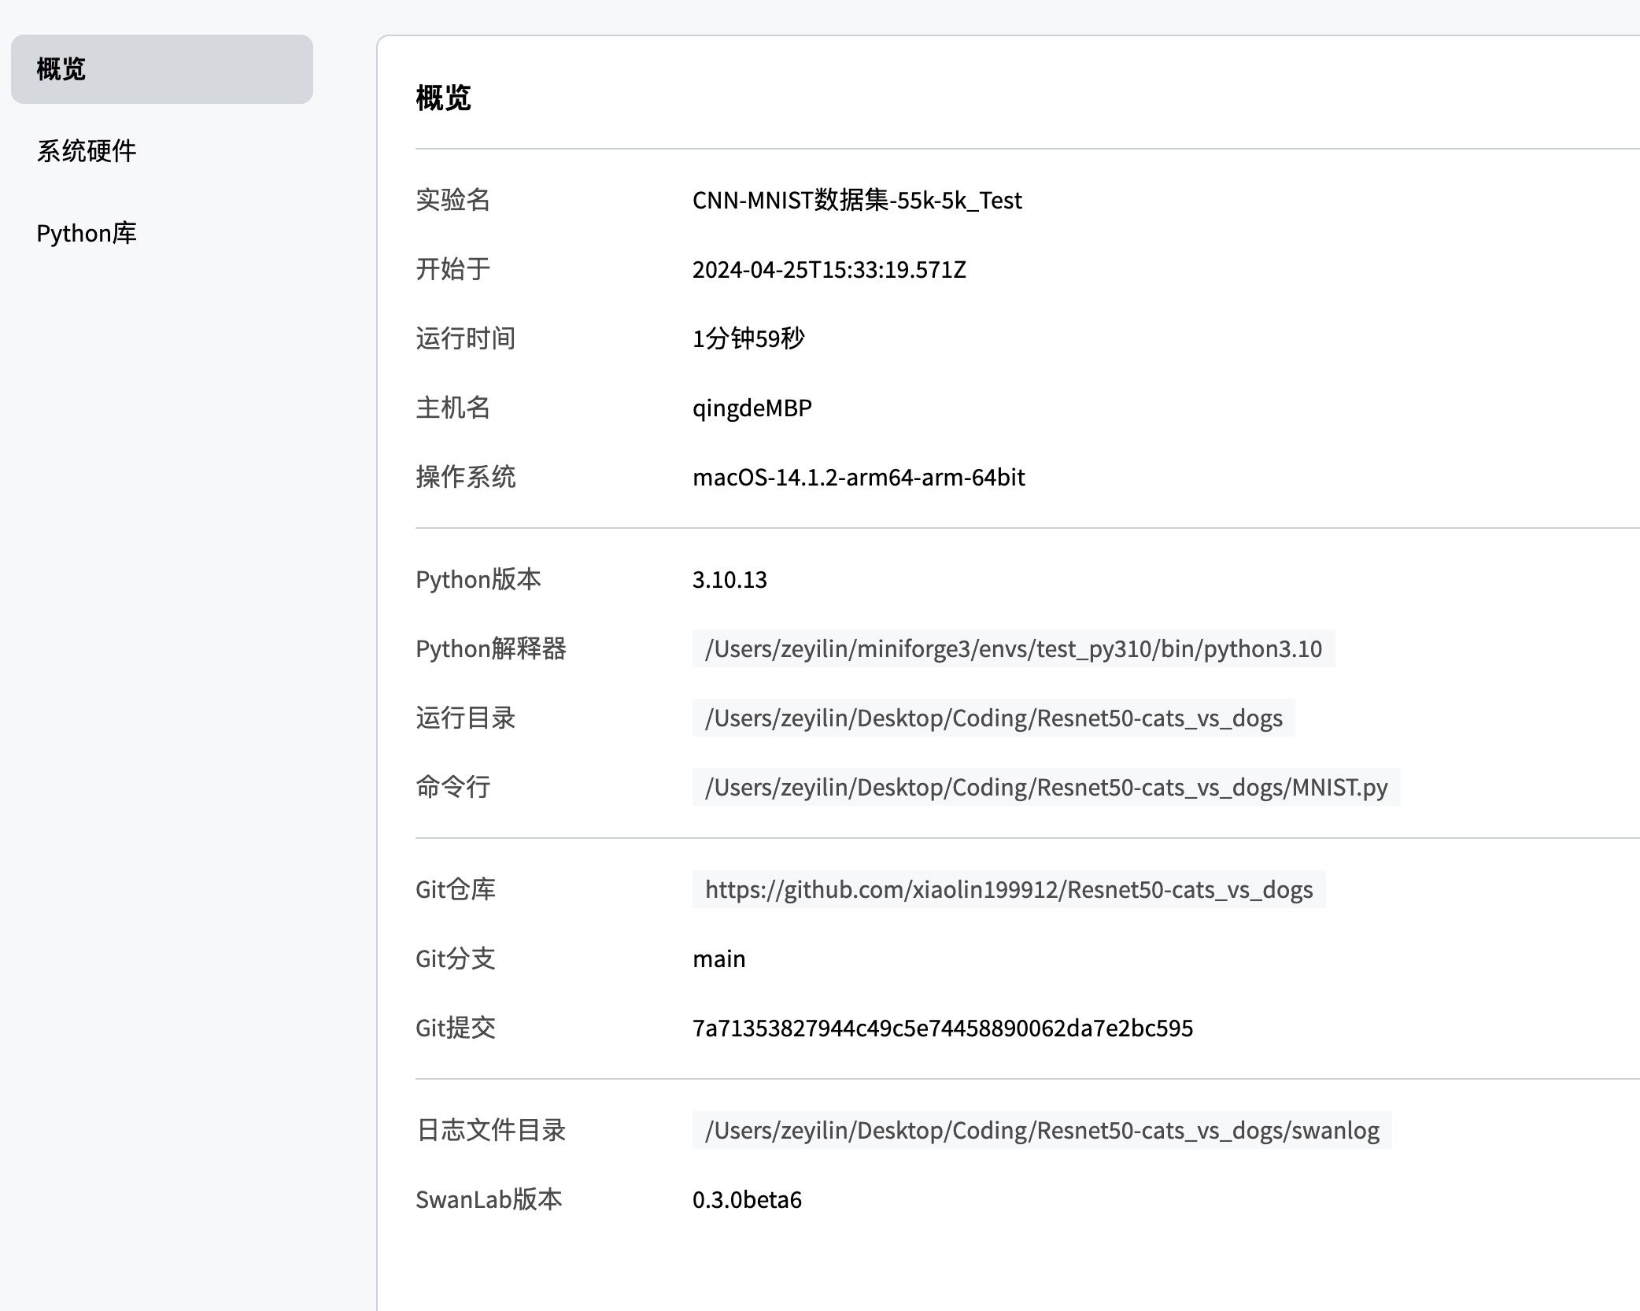Click the Git仓库 field label
This screenshot has width=1640, height=1311.
click(455, 890)
